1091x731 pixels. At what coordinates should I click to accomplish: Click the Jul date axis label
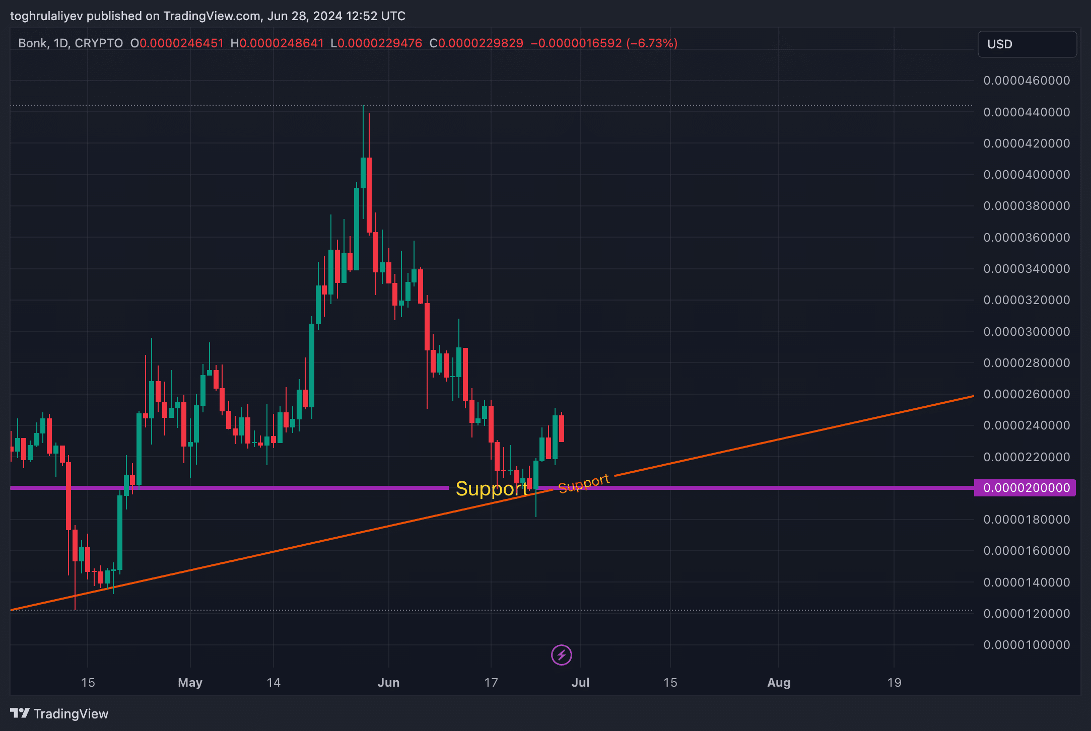(x=580, y=683)
